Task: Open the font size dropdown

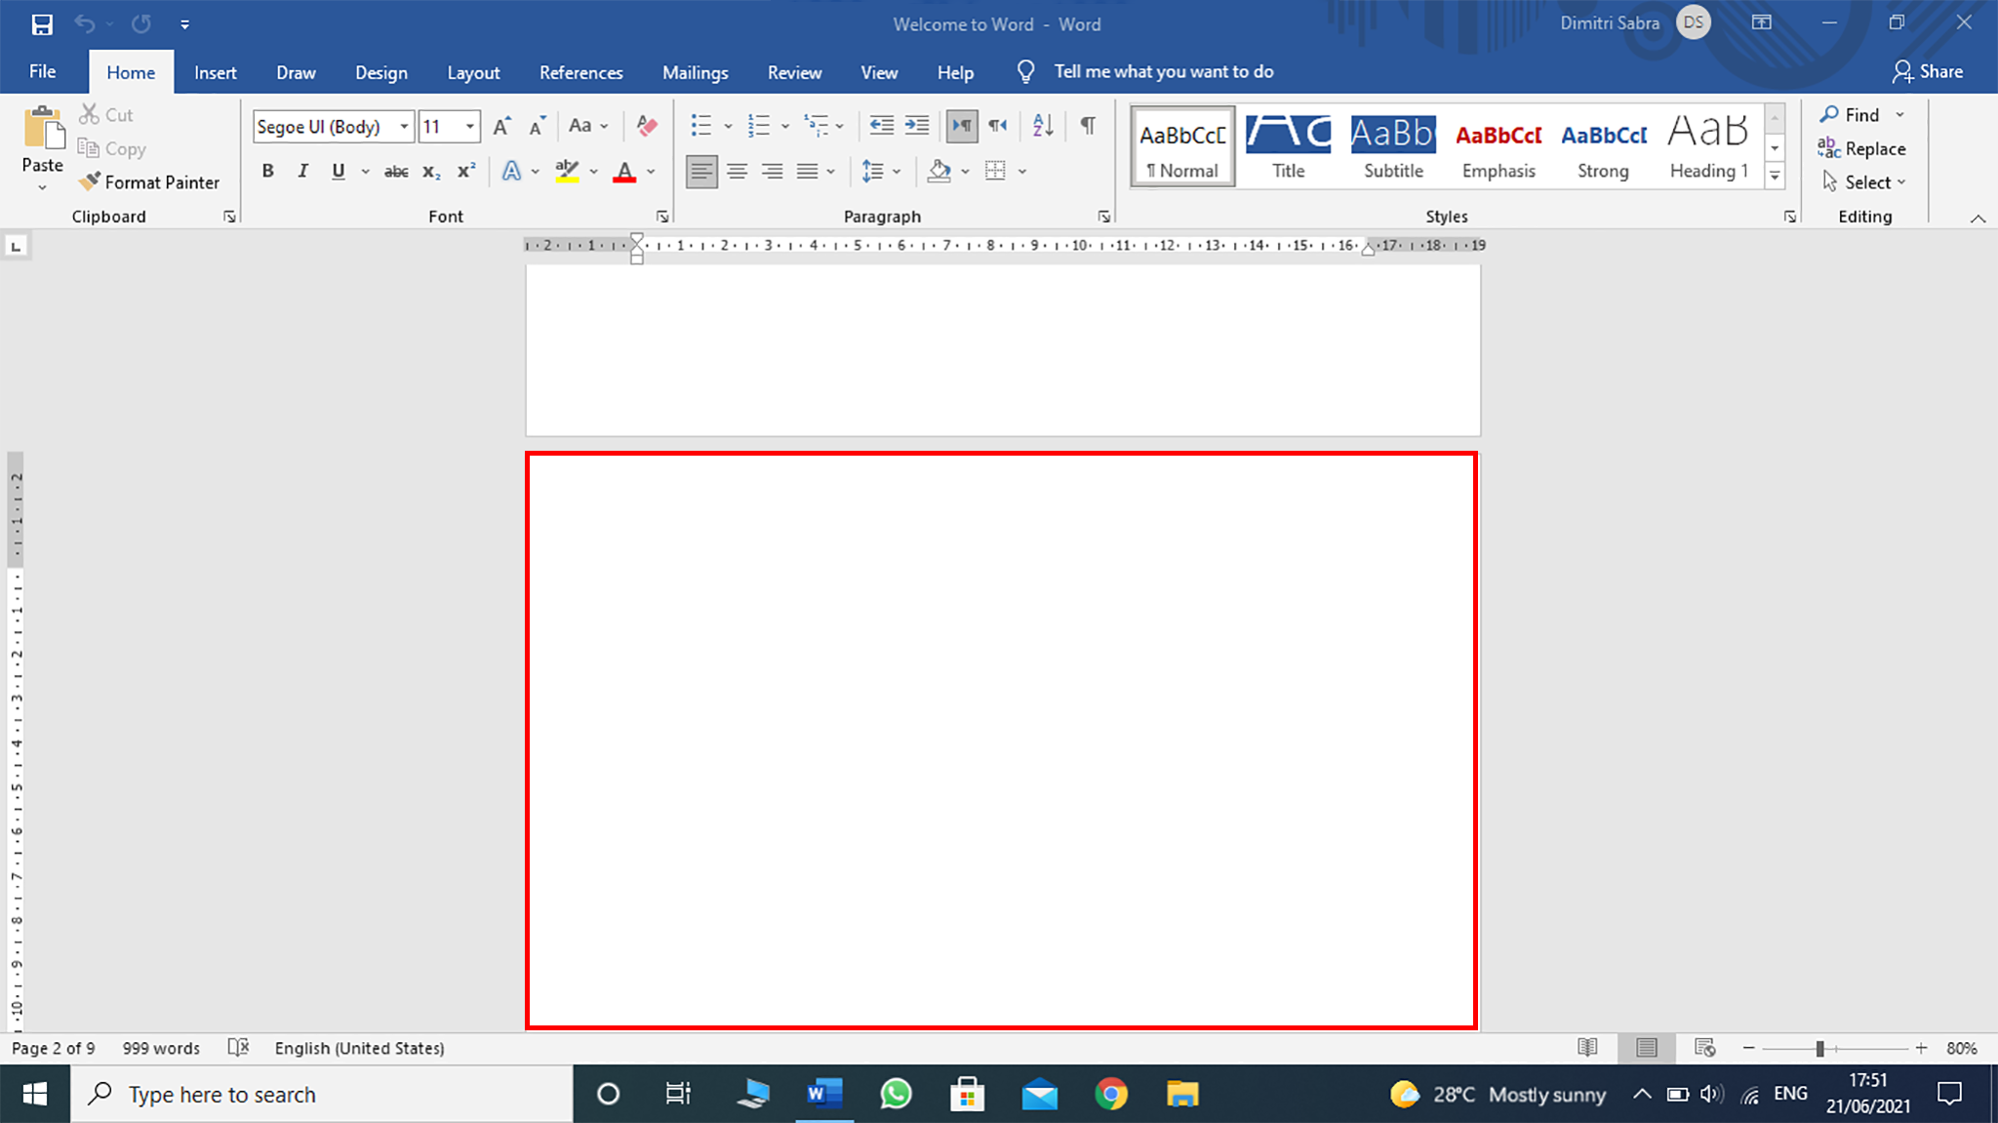Action: pyautogui.click(x=470, y=126)
